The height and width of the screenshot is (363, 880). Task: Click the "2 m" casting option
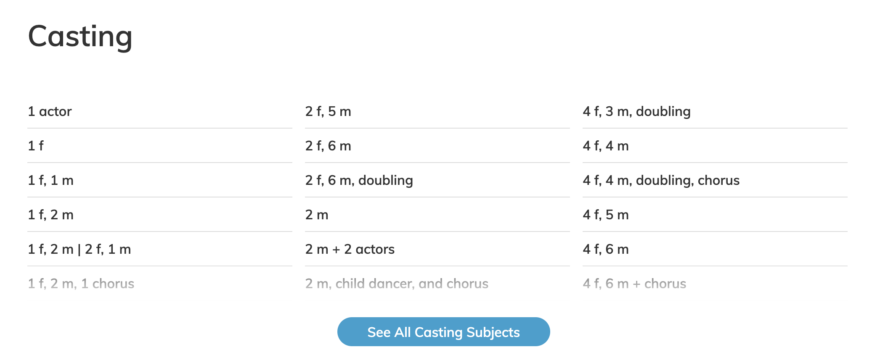[x=317, y=215]
